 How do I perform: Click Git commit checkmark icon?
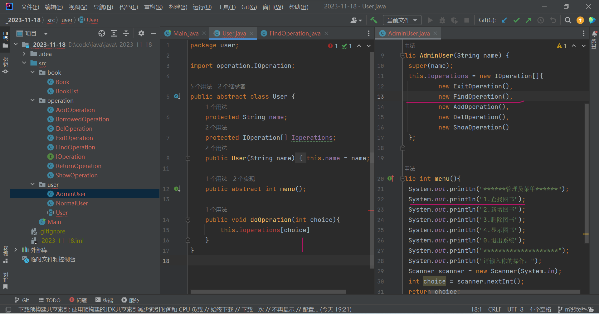point(516,20)
